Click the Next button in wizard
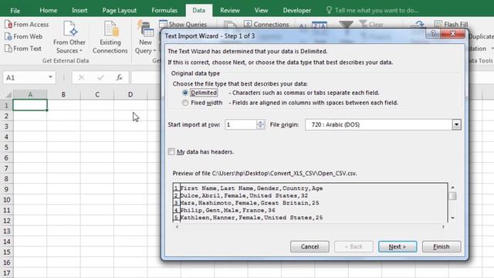 point(398,246)
